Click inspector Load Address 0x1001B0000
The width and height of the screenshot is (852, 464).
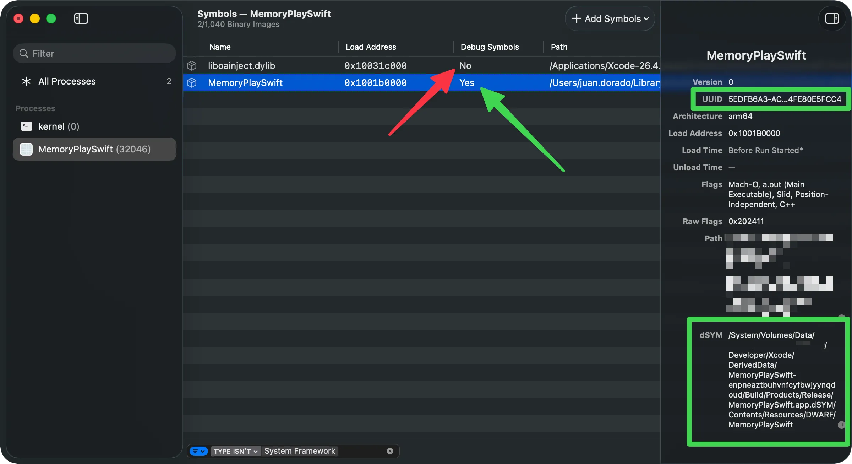[754, 133]
